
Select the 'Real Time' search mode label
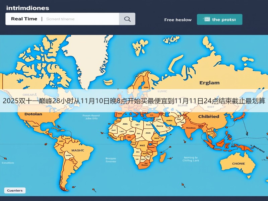point(24,19)
